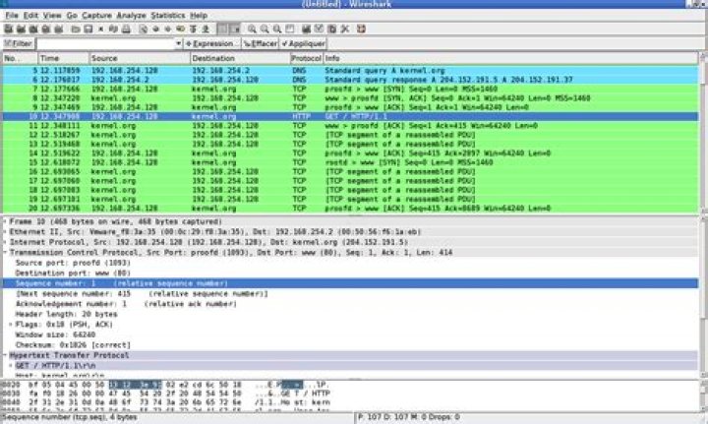Click the Appliquer apply button
The image size is (708, 424).
tap(303, 44)
